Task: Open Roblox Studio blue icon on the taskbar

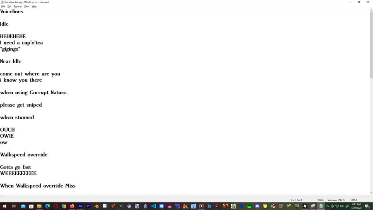Action: tap(162, 206)
